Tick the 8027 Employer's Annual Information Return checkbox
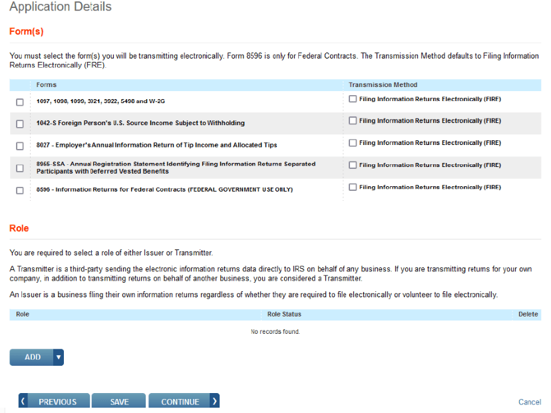This screenshot has width=551, height=413. pos(20,146)
